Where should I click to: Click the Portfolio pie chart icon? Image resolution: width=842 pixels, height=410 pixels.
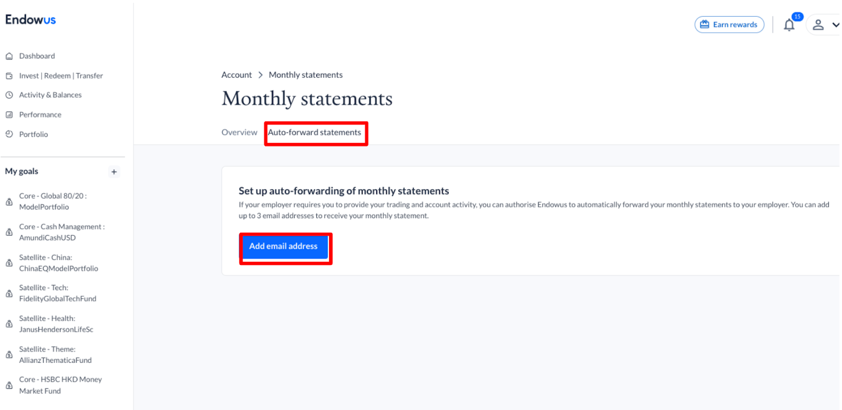point(9,134)
